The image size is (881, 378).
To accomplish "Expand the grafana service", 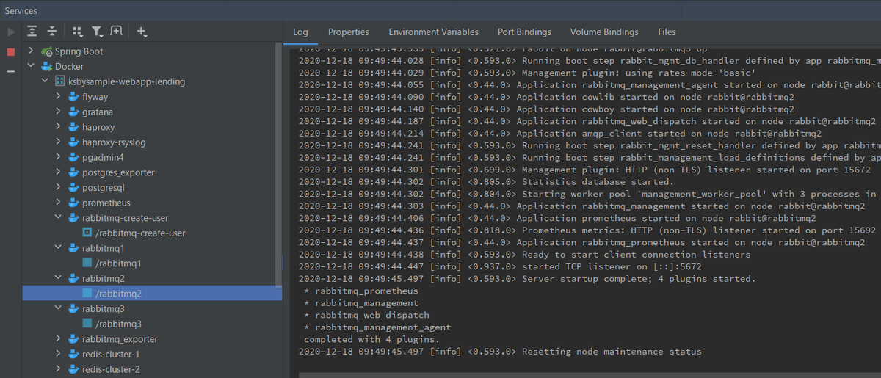I will click(59, 112).
